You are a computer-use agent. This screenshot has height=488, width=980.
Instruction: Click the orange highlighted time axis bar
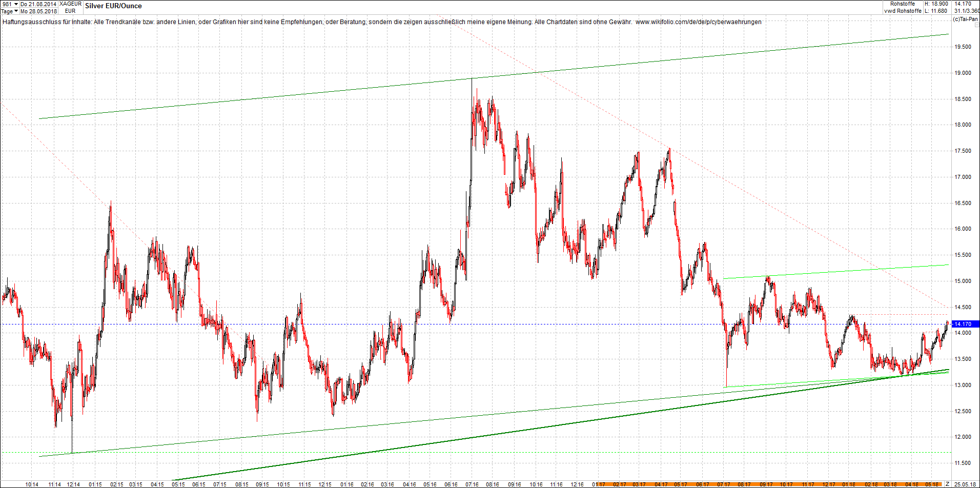pyautogui.click(x=769, y=484)
